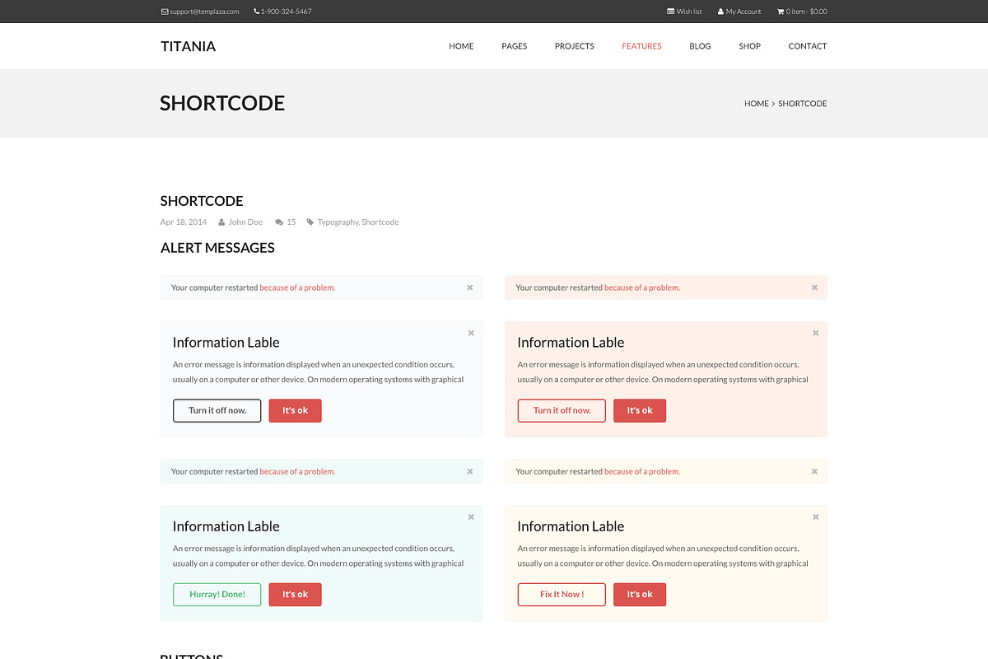Image resolution: width=988 pixels, height=659 pixels.
Task: Click the envelope icon beside support email
Action: pos(165,12)
